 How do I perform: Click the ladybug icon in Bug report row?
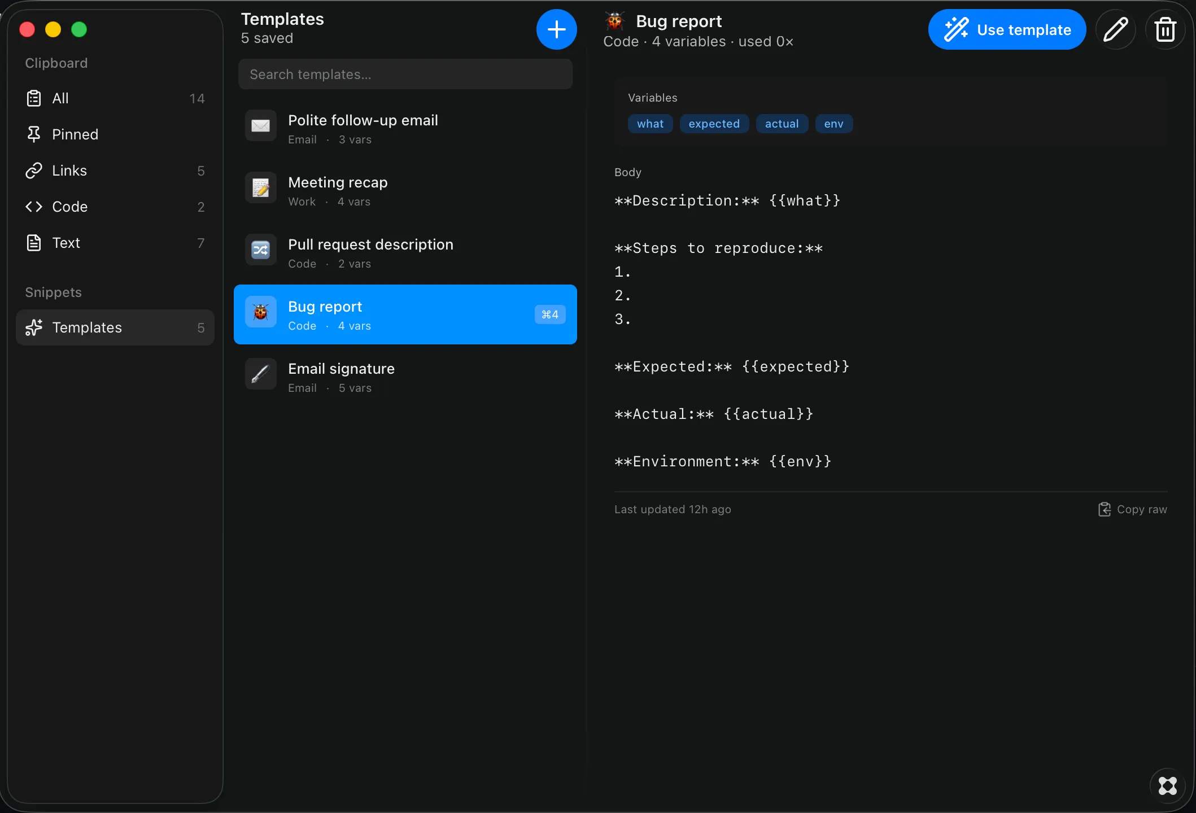coord(261,312)
